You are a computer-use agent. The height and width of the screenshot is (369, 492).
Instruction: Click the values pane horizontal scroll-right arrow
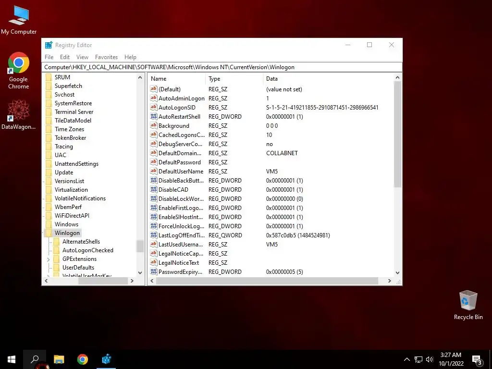point(389,281)
